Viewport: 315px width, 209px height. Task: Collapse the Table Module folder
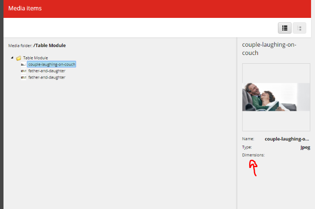tap(12, 58)
